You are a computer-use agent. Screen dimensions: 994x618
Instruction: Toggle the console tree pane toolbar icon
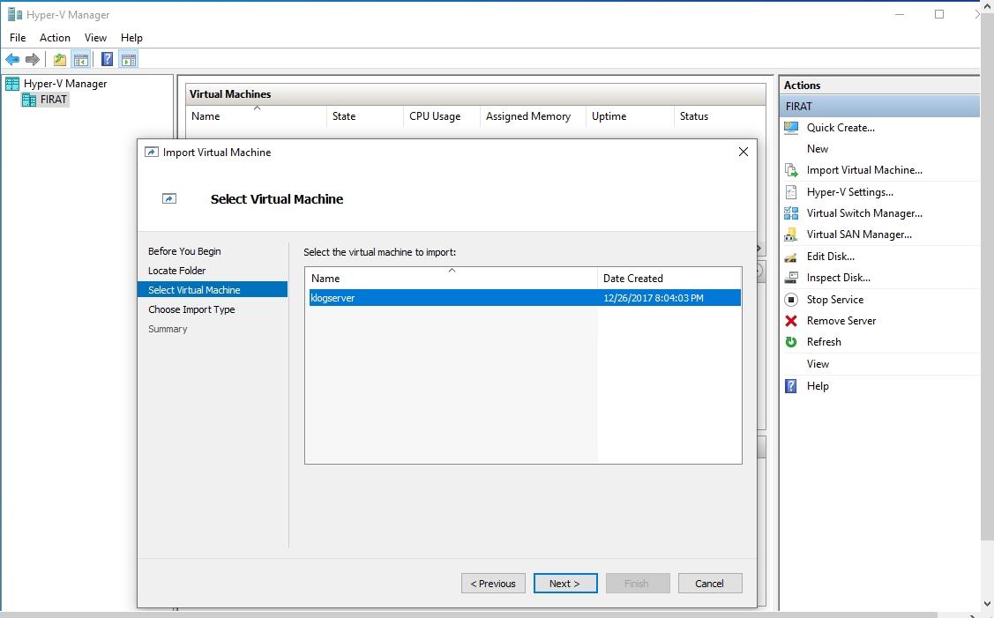tap(80, 60)
